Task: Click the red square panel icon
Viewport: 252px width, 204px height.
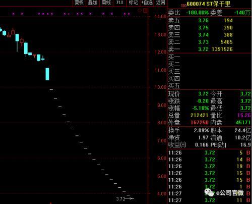Action: pos(145,11)
